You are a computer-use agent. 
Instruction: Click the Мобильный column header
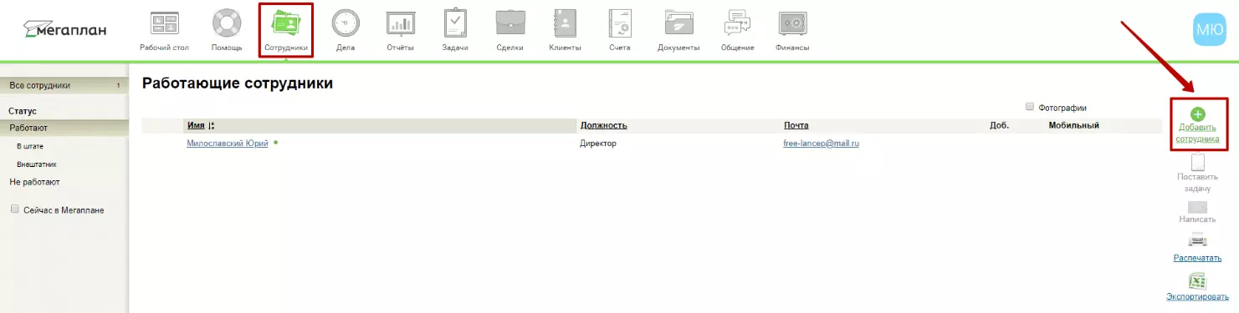click(x=1073, y=125)
